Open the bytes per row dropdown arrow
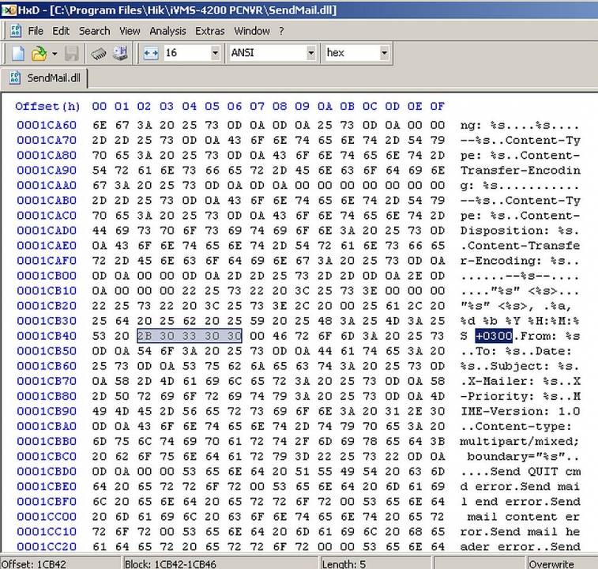The width and height of the screenshot is (598, 569). click(x=215, y=53)
